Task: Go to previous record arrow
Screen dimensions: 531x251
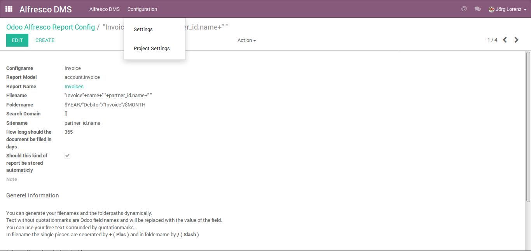Action: click(x=505, y=40)
